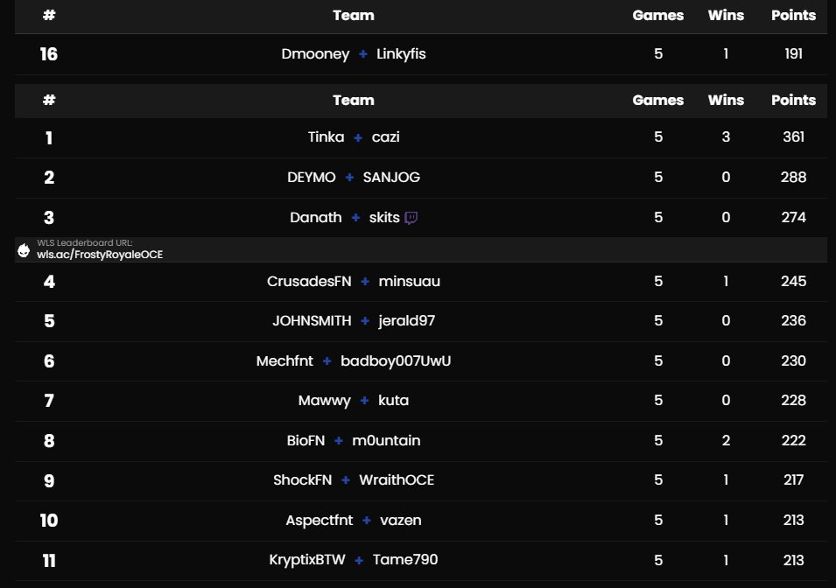The height and width of the screenshot is (588, 836).
Task: Select player name SANJOG
Action: [391, 177]
